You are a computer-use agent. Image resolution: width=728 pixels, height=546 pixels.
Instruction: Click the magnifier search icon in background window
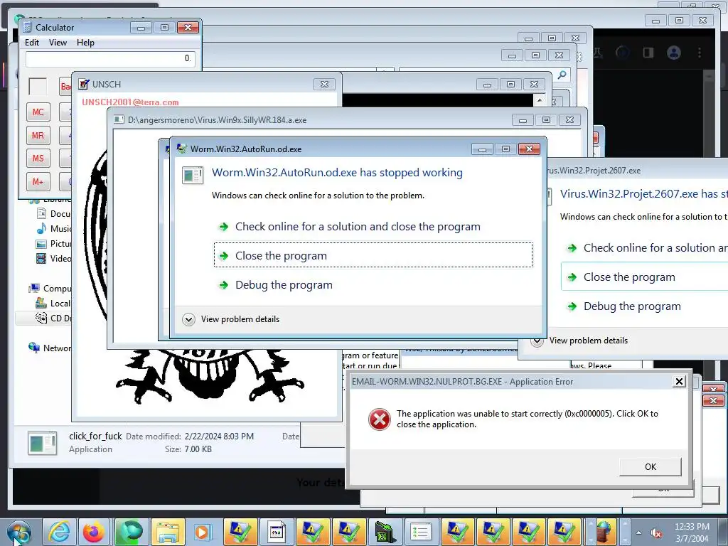(x=562, y=75)
